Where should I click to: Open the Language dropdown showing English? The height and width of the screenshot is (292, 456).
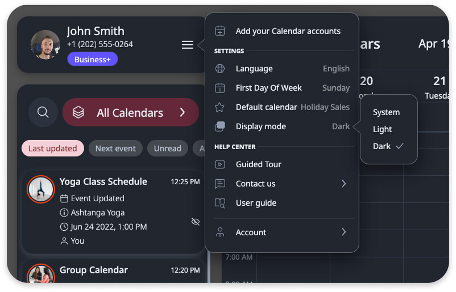pyautogui.click(x=336, y=69)
